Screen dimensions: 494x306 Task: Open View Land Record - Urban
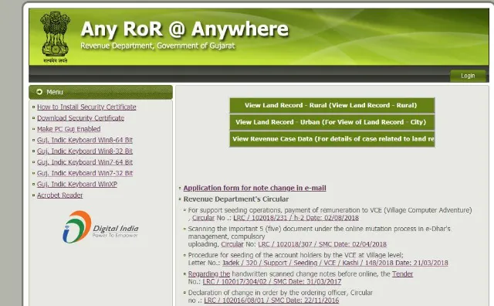[x=332, y=122]
